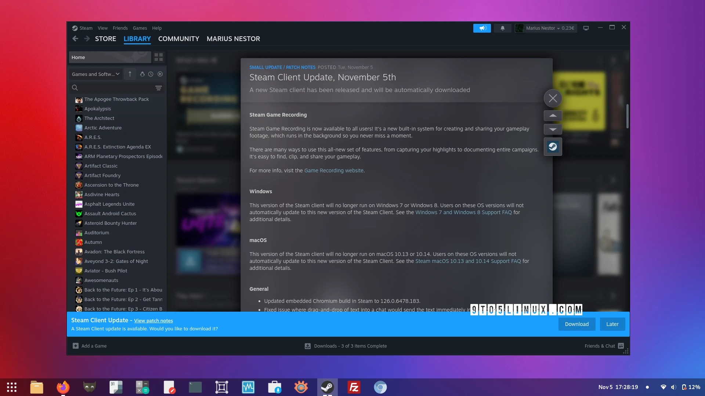
Task: Switch to the COMMUNITY tab
Action: point(178,39)
